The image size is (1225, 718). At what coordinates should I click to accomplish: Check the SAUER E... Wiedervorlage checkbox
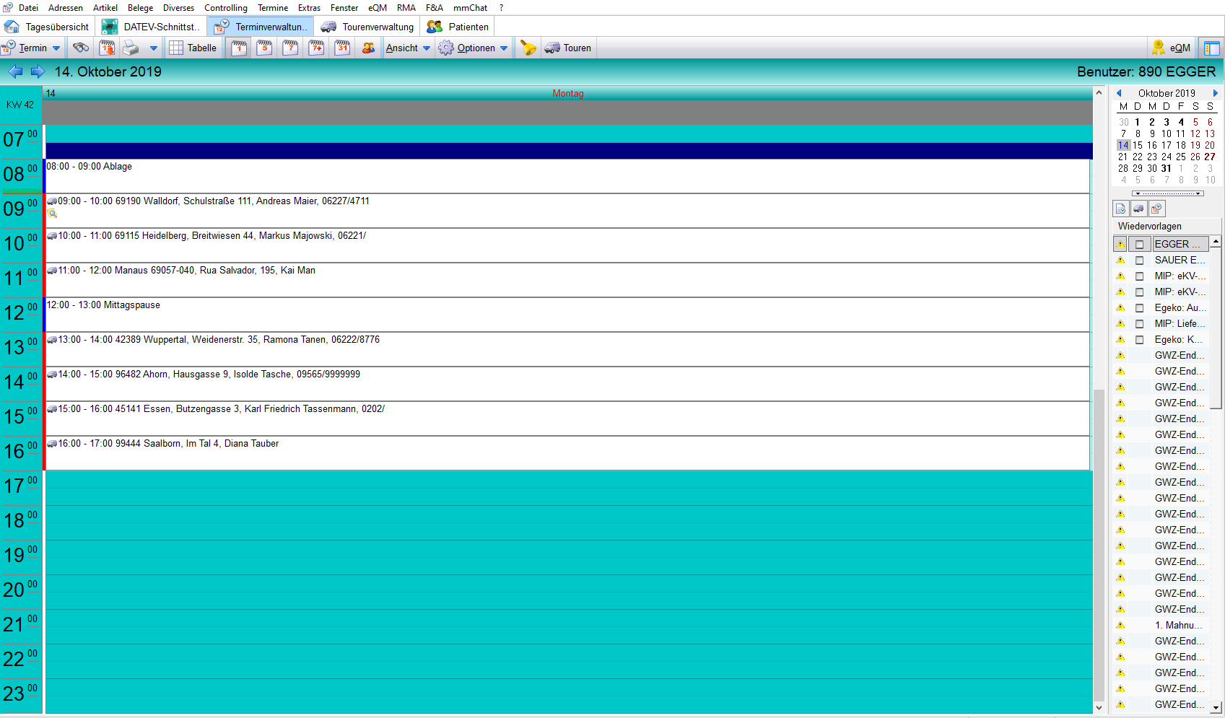click(x=1140, y=261)
